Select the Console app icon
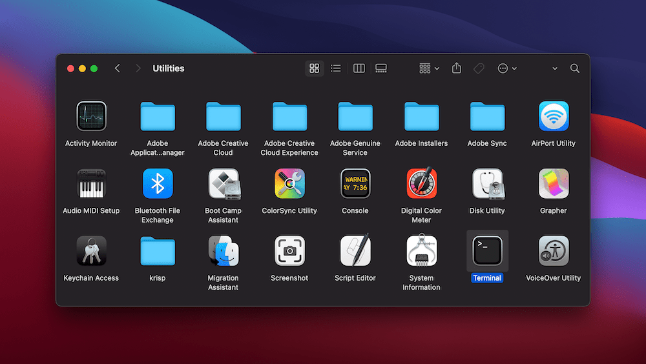 (355, 184)
